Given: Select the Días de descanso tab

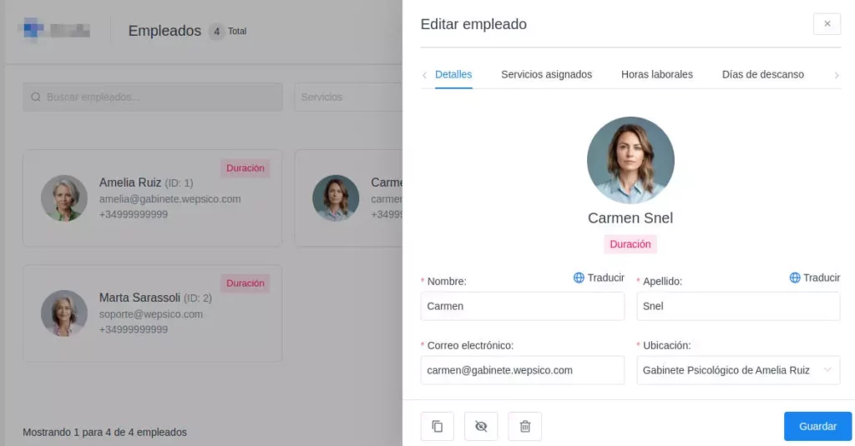Looking at the screenshot, I should pyautogui.click(x=762, y=74).
